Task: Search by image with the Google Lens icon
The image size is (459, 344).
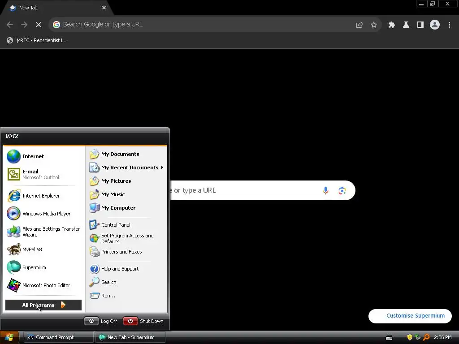Action: point(342,191)
